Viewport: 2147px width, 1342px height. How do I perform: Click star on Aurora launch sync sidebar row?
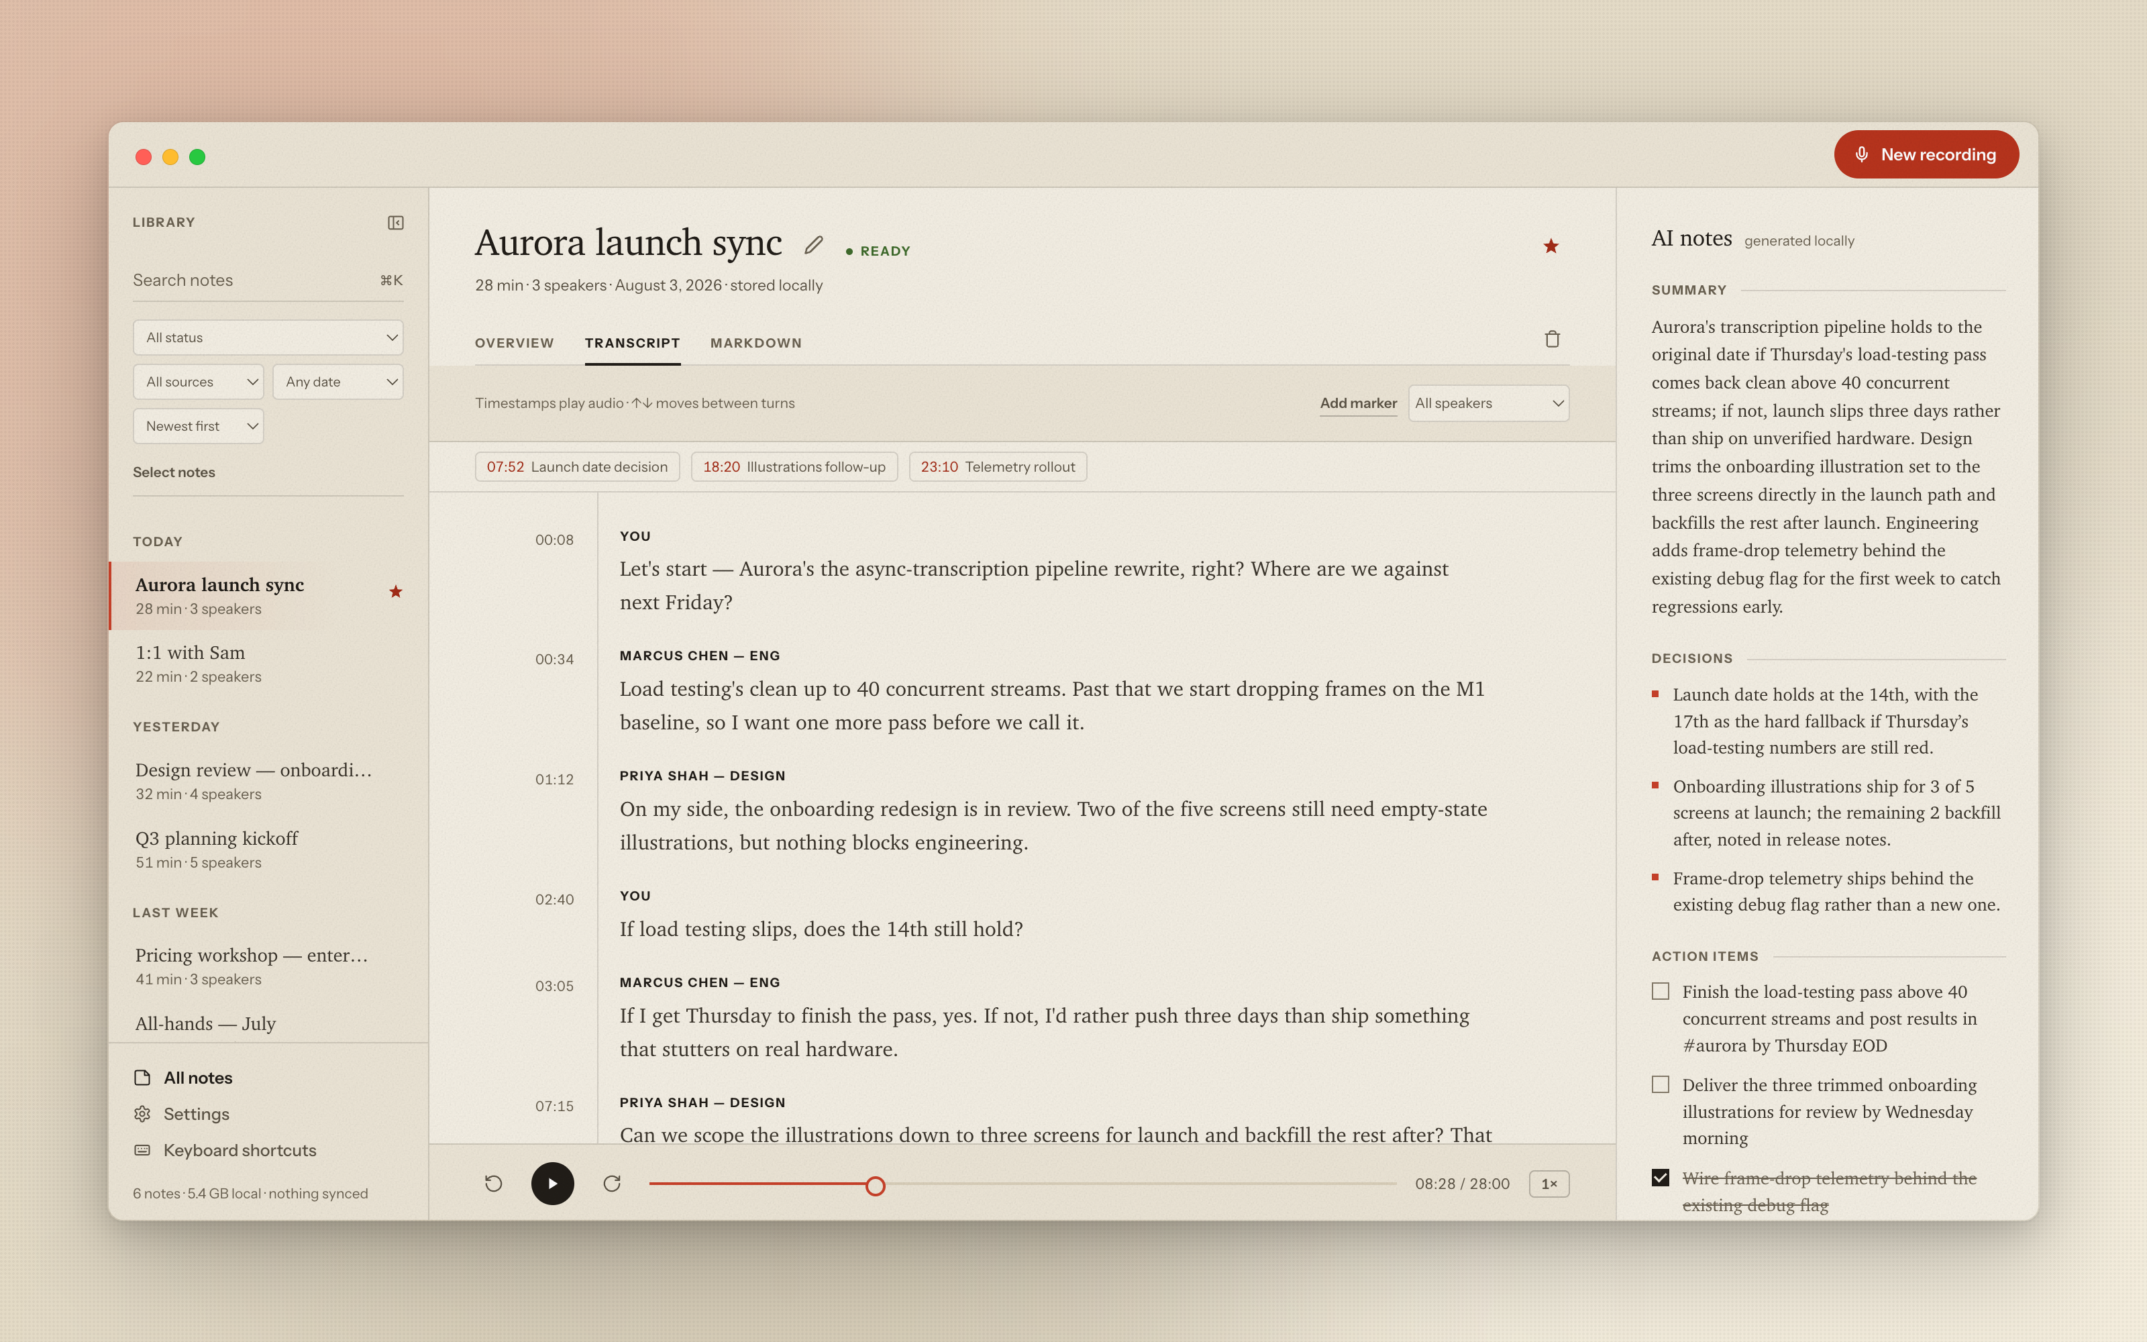pos(396,591)
